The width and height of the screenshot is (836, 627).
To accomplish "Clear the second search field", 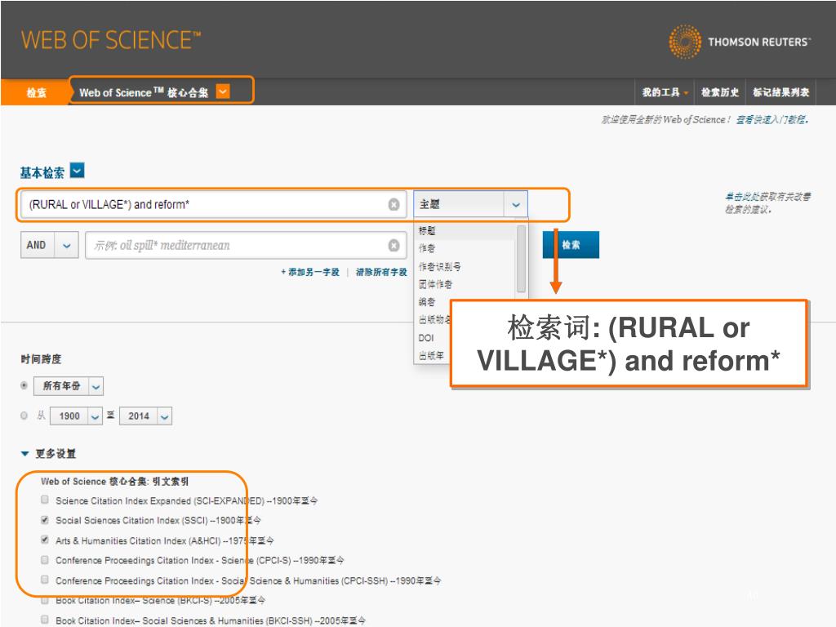I will [x=394, y=245].
